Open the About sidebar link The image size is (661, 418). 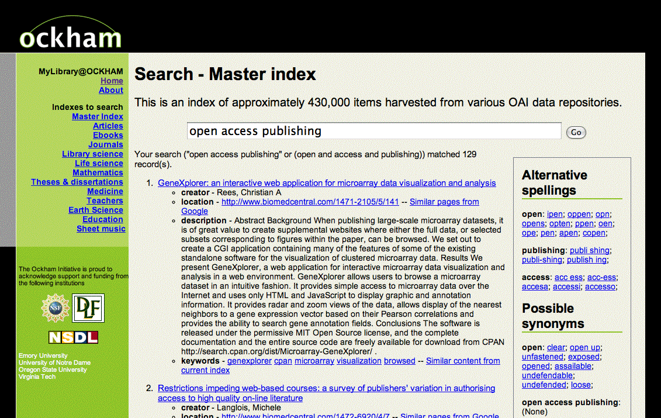[x=111, y=91]
